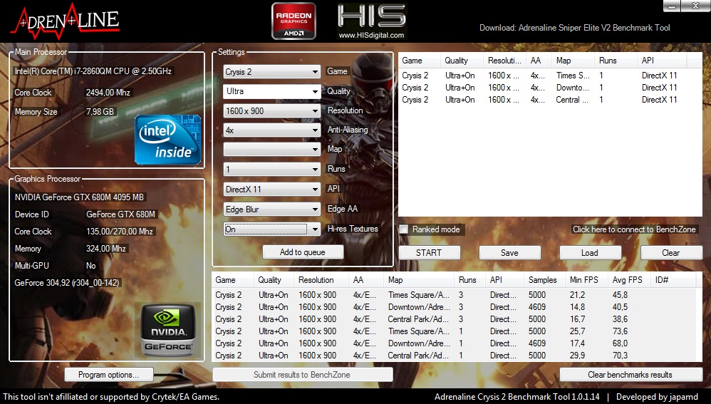Sort queue by Game column header
Image resolution: width=711 pixels, height=404 pixels.
pos(419,61)
